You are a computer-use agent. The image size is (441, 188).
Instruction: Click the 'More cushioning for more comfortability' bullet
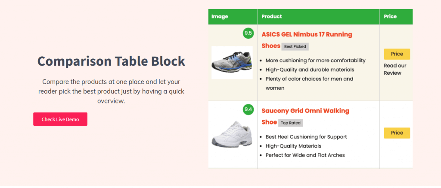[315, 61]
